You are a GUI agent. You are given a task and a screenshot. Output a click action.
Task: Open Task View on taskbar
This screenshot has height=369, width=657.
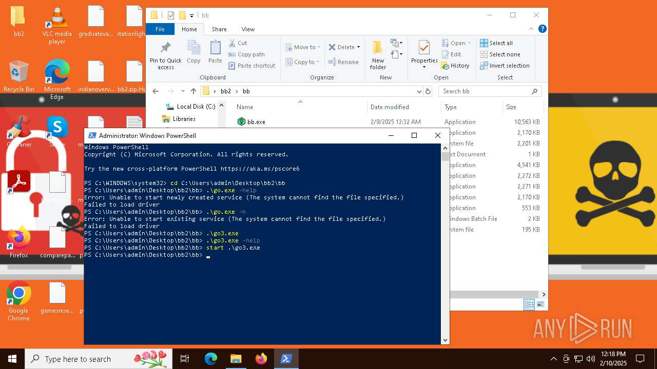click(185, 359)
